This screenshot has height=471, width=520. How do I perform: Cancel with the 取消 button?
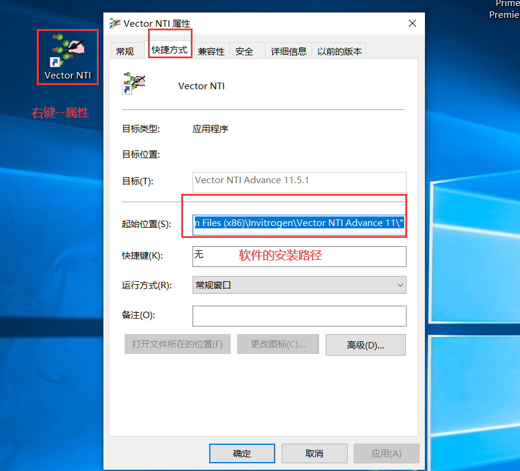coord(314,453)
